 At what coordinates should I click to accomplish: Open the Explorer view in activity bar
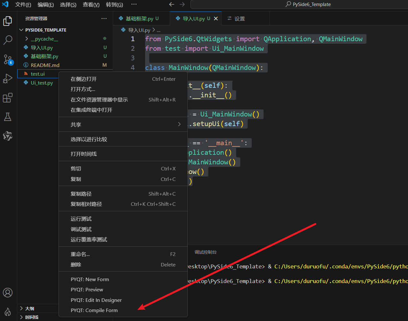tap(8, 21)
